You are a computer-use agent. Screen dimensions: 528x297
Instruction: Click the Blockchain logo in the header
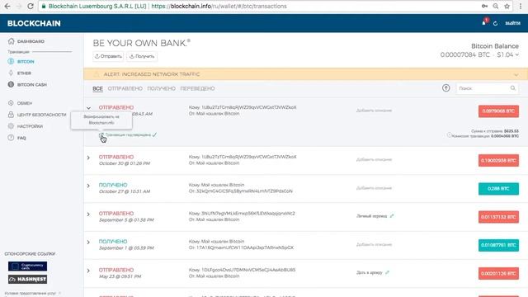[34, 23]
